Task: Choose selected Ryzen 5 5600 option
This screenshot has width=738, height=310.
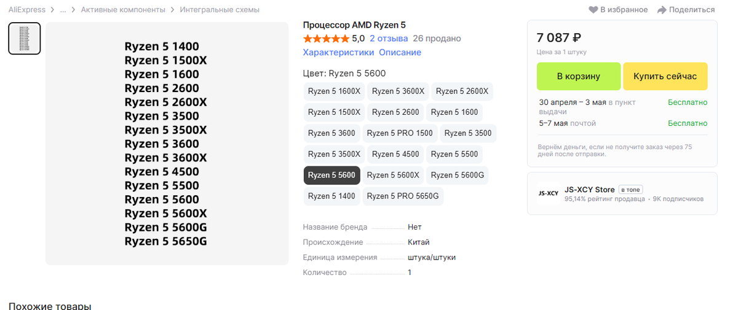Action: click(331, 175)
